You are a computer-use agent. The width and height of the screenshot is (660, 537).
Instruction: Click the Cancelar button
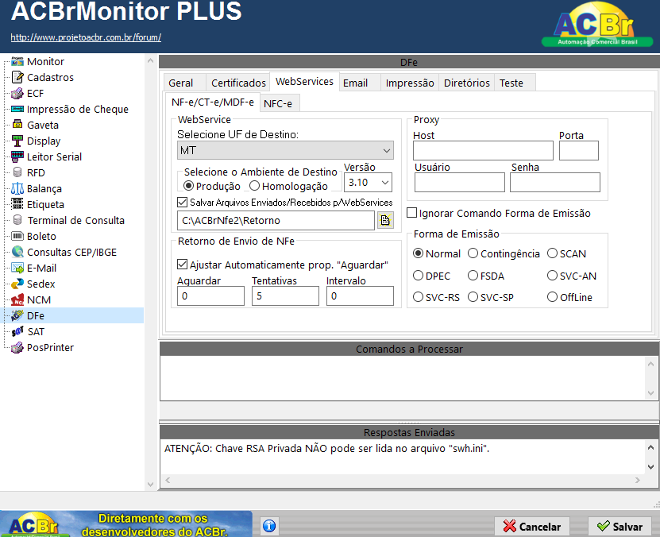tap(532, 527)
